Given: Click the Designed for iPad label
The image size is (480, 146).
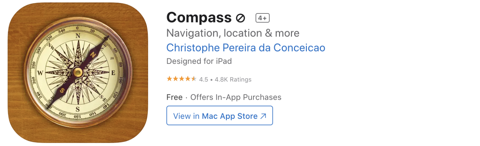Looking at the screenshot, I should coord(199,61).
